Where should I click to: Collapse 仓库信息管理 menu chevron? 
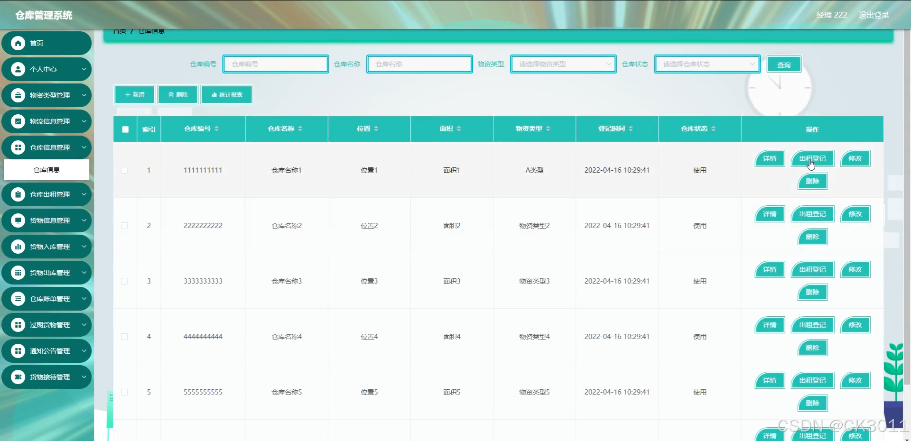point(84,147)
